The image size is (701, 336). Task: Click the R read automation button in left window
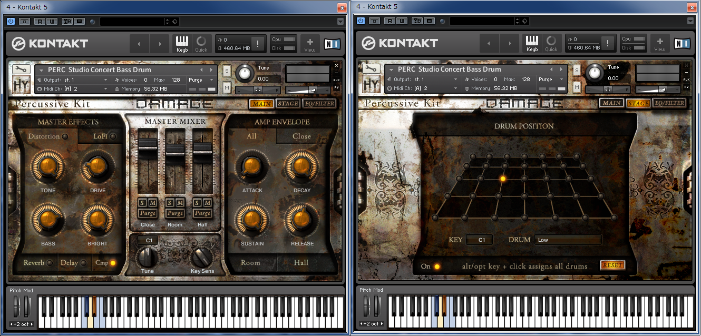(40, 22)
